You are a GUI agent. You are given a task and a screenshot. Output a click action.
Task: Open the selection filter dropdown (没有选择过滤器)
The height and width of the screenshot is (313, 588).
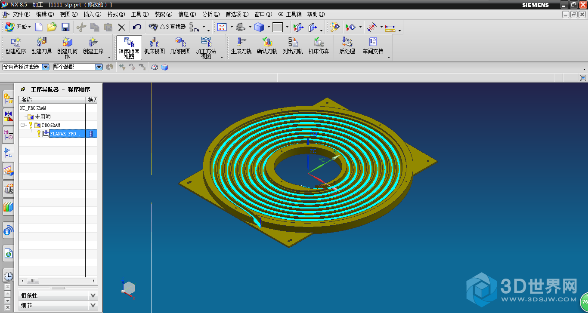click(x=46, y=67)
